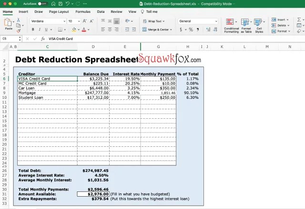This screenshot has height=209, width=305.
Task: Open the Data tab
Action: (x=101, y=11)
